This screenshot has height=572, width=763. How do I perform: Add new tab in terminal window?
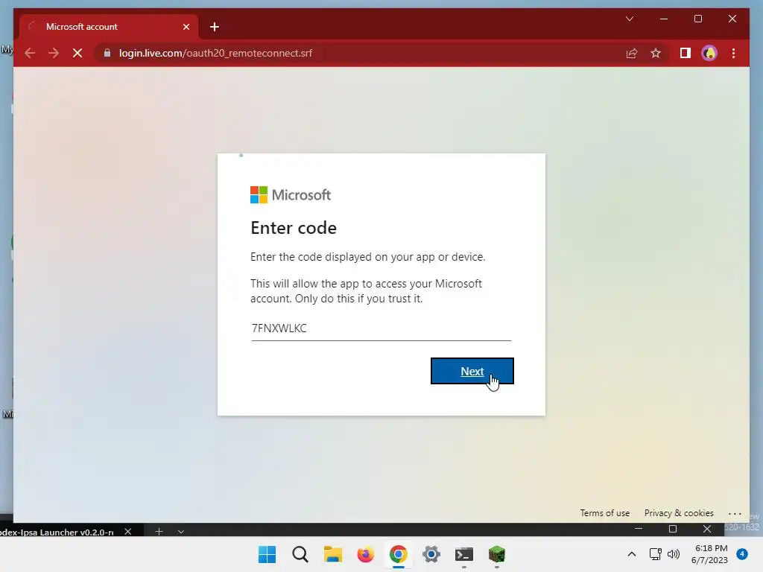pyautogui.click(x=159, y=532)
